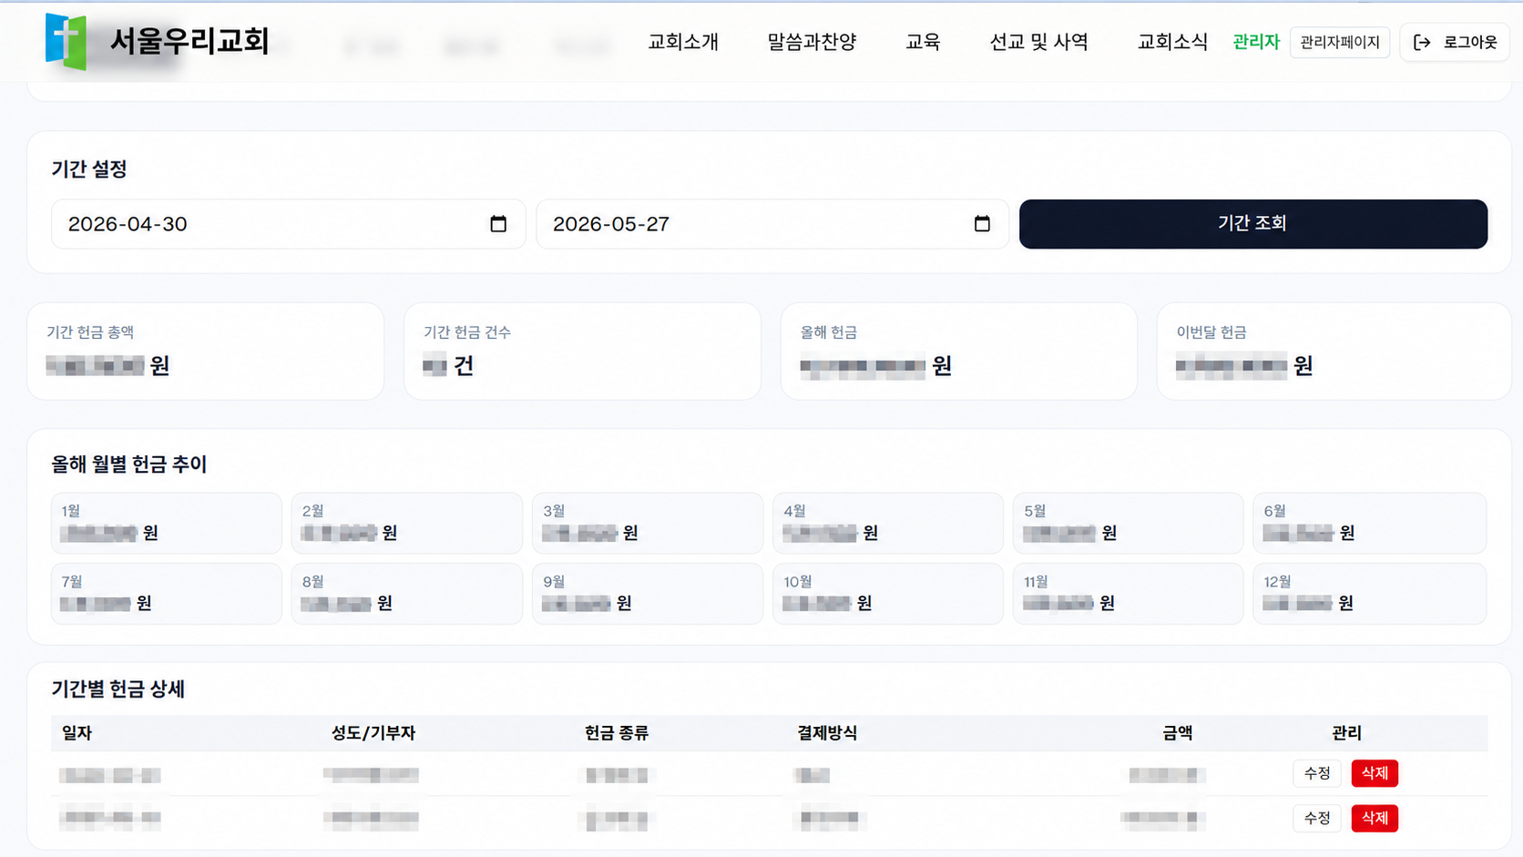
Task: Click 수정 in the first offering row
Action: pos(1317,773)
